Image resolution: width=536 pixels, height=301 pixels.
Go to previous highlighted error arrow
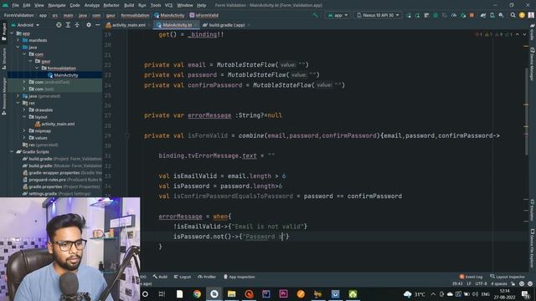(x=518, y=34)
